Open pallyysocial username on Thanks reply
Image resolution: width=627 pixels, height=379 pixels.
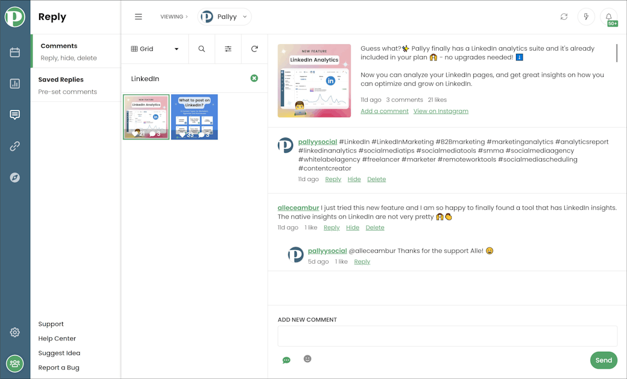click(327, 250)
